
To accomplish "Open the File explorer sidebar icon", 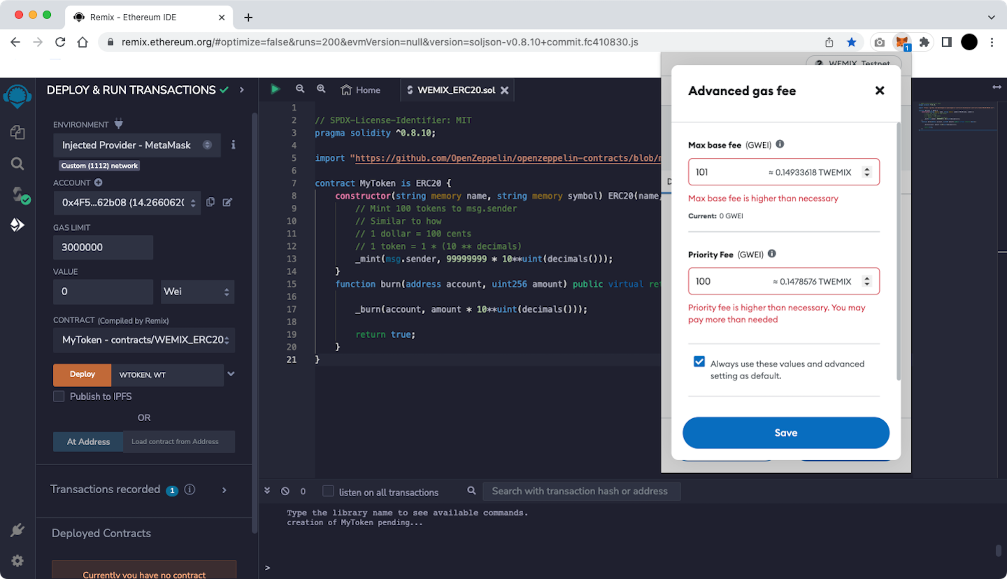I will tap(17, 133).
